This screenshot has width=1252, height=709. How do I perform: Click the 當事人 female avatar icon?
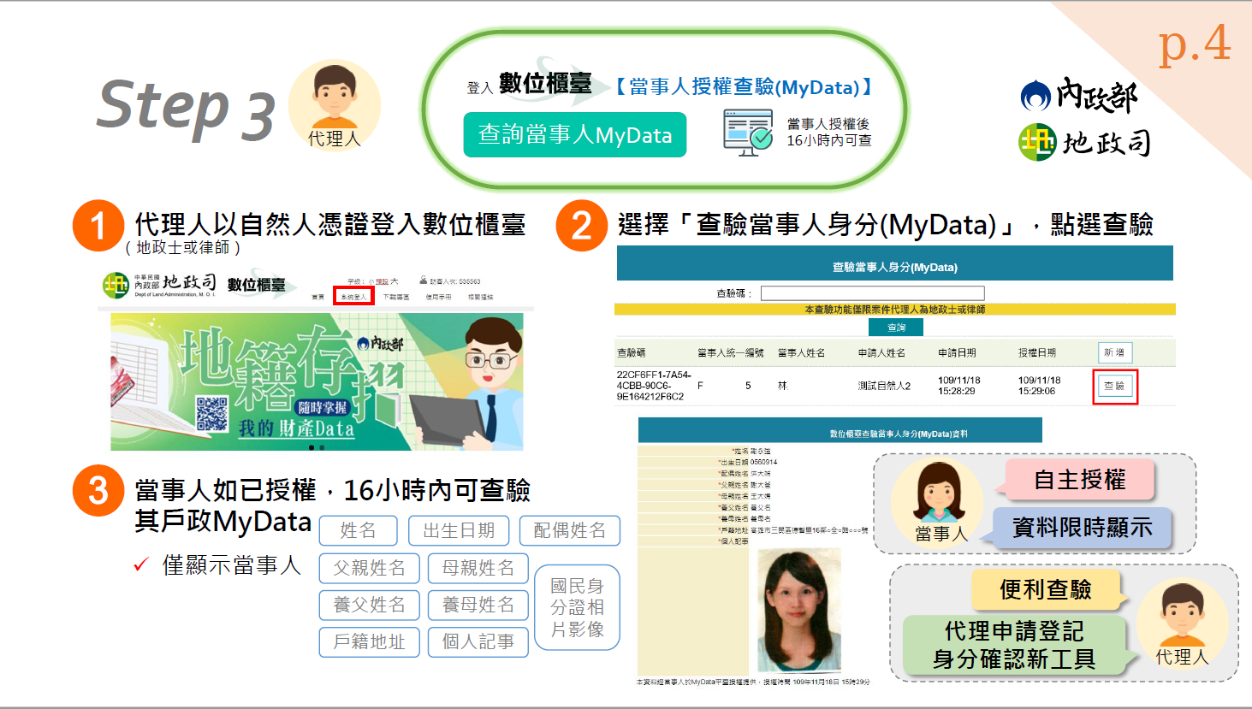(x=937, y=499)
